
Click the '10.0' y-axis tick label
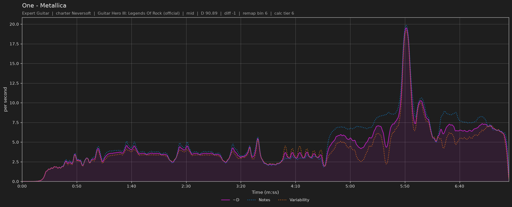pos(14,103)
